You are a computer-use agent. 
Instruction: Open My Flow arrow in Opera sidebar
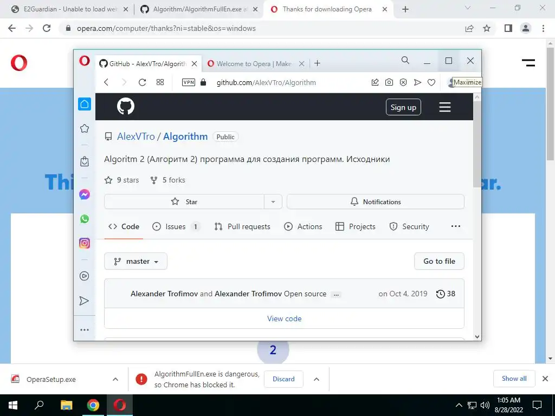84,301
